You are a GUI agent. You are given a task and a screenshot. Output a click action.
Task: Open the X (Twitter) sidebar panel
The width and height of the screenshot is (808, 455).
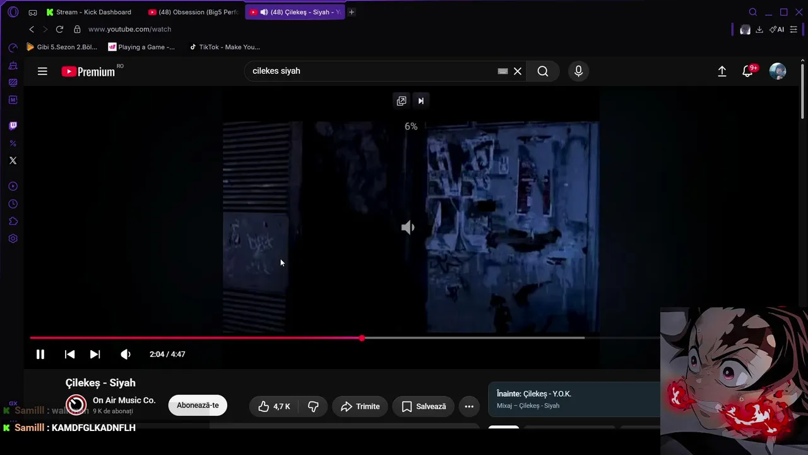(13, 161)
